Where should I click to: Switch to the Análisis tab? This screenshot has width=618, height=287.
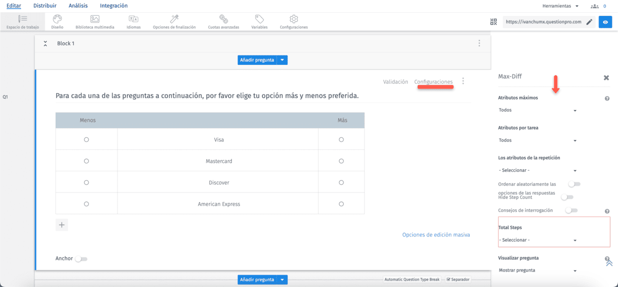click(x=78, y=6)
